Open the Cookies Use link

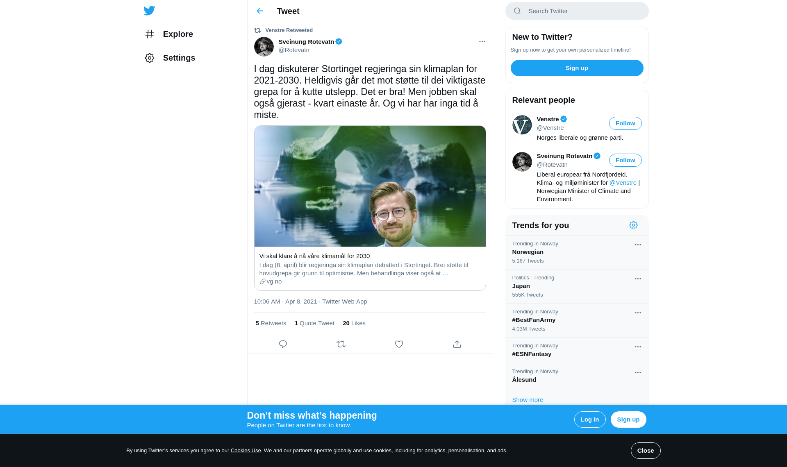pyautogui.click(x=246, y=451)
